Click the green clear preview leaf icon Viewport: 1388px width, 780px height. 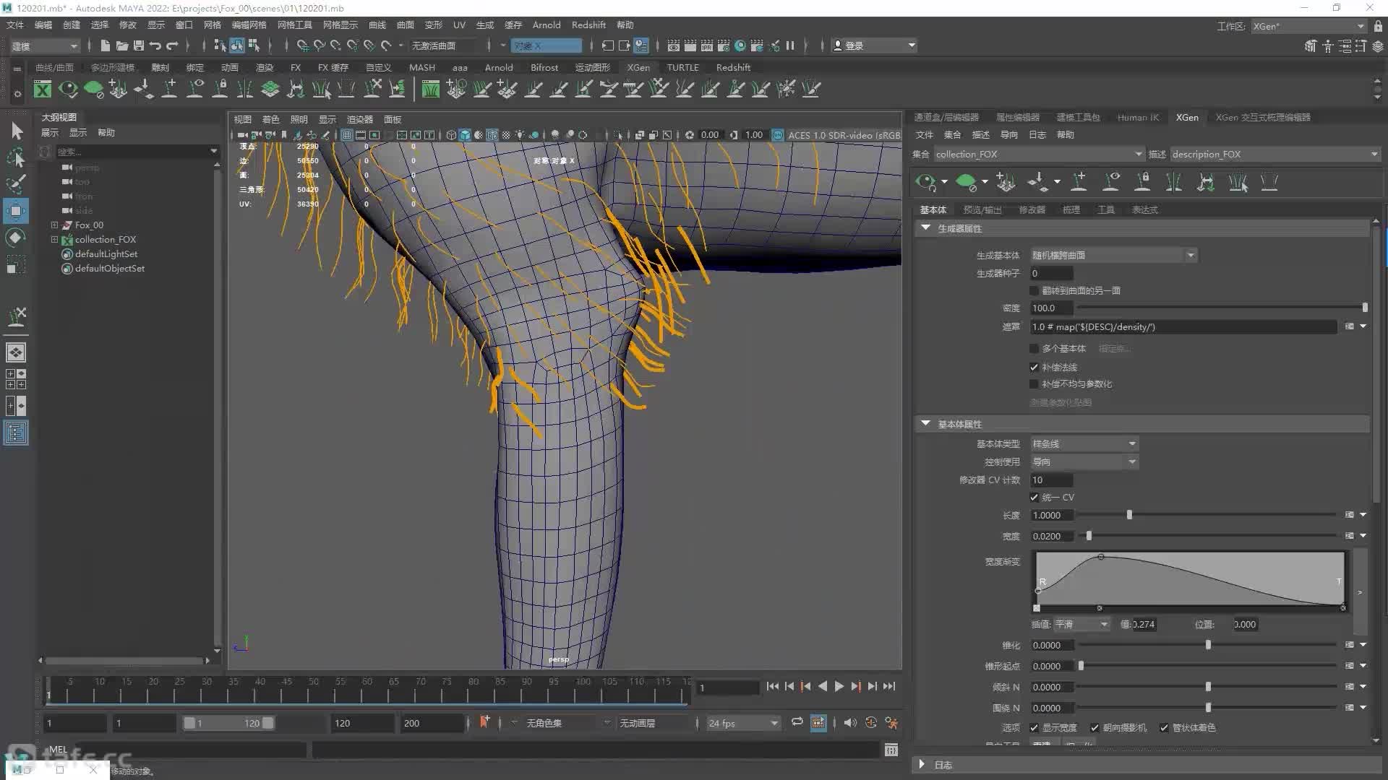tap(966, 182)
